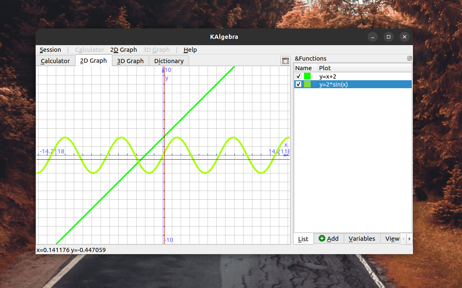Image resolution: width=462 pixels, height=288 pixels.
Task: Click the float/detach icon on the Functions panel
Action: click(410, 58)
